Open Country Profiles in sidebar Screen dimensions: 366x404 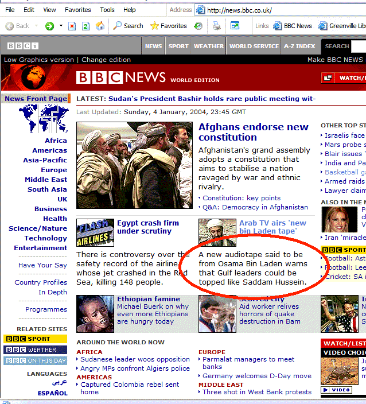coord(41,282)
